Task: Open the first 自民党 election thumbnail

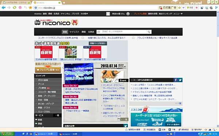Action: pos(46,52)
